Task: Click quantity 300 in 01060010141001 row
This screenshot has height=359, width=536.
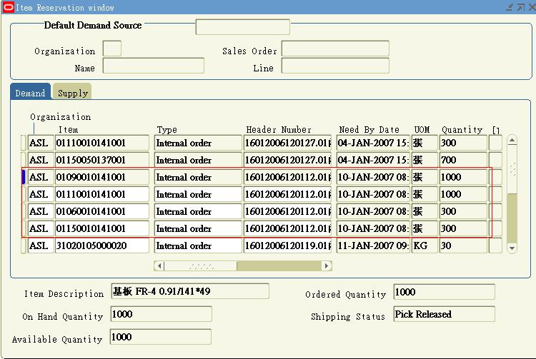Action: 463,211
